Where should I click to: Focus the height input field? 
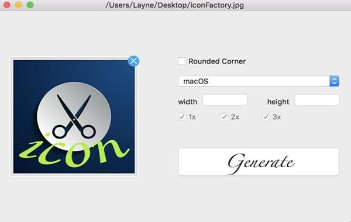point(316,100)
